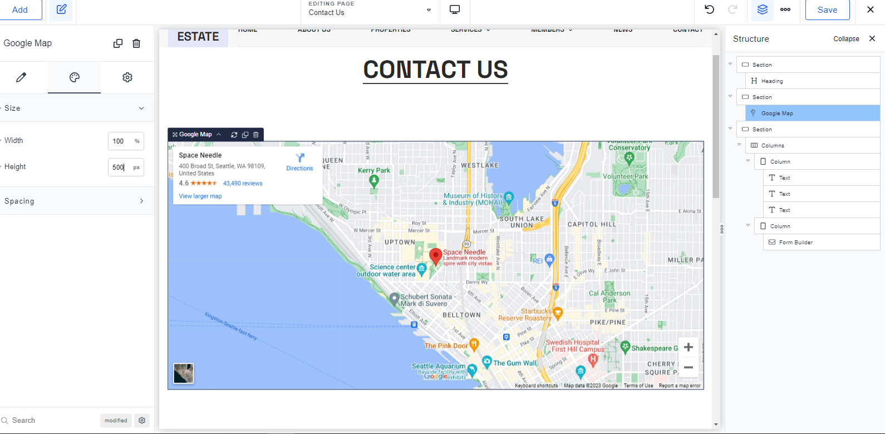
Task: Reset the Google Map element styles icon
Action: coord(234,135)
